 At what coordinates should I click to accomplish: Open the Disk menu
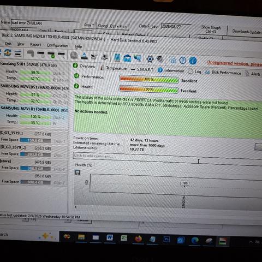(8, 44)
